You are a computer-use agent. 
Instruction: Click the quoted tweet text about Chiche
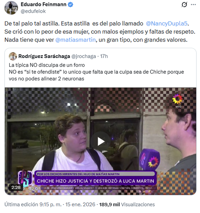click(96, 72)
